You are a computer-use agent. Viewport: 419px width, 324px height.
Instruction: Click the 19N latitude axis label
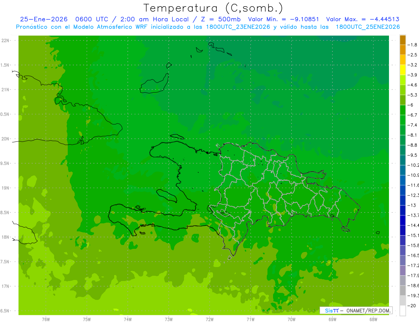tap(6, 188)
